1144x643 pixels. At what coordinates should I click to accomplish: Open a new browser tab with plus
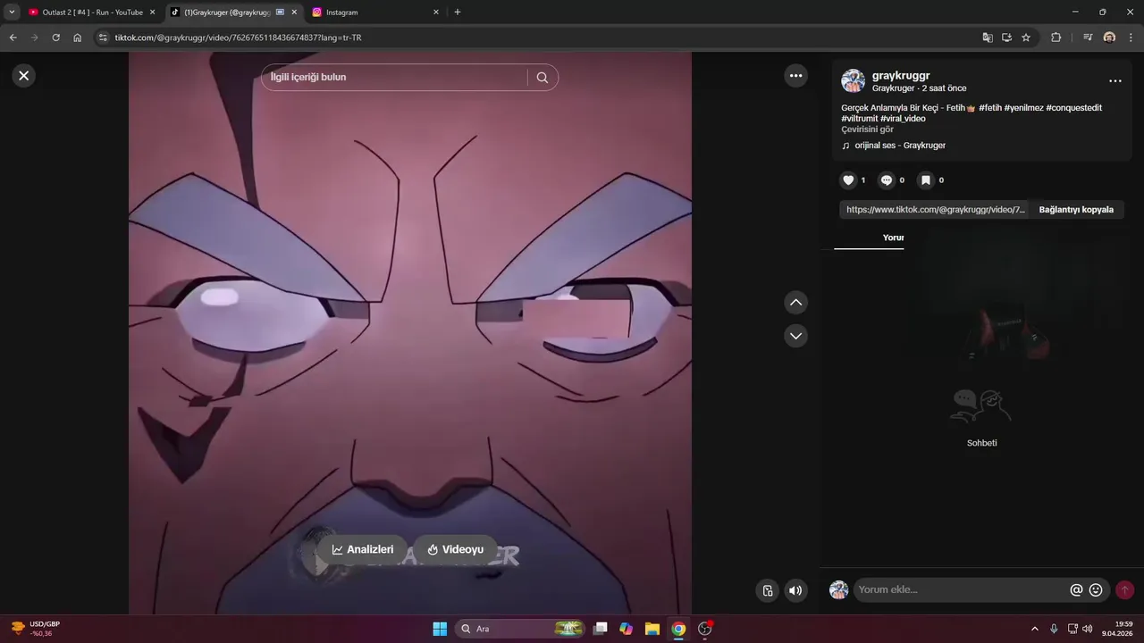point(458,13)
